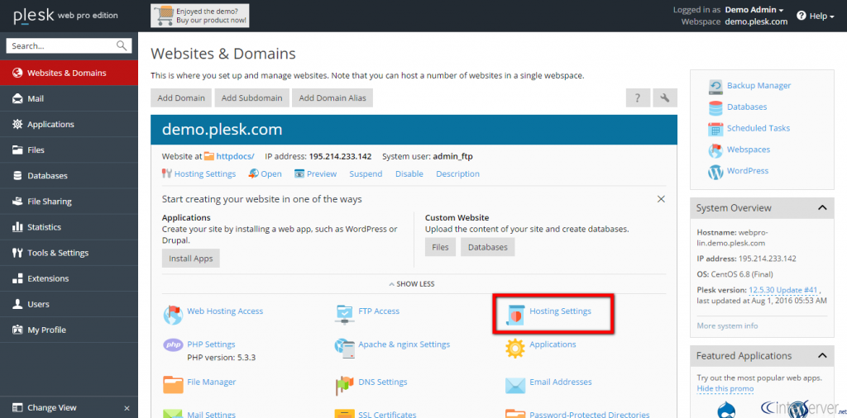
Task: Click the question mark help button
Action: [x=638, y=98]
